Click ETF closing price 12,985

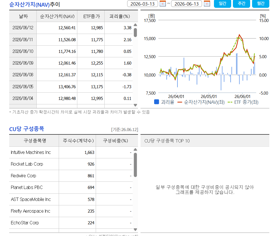coord(97,28)
